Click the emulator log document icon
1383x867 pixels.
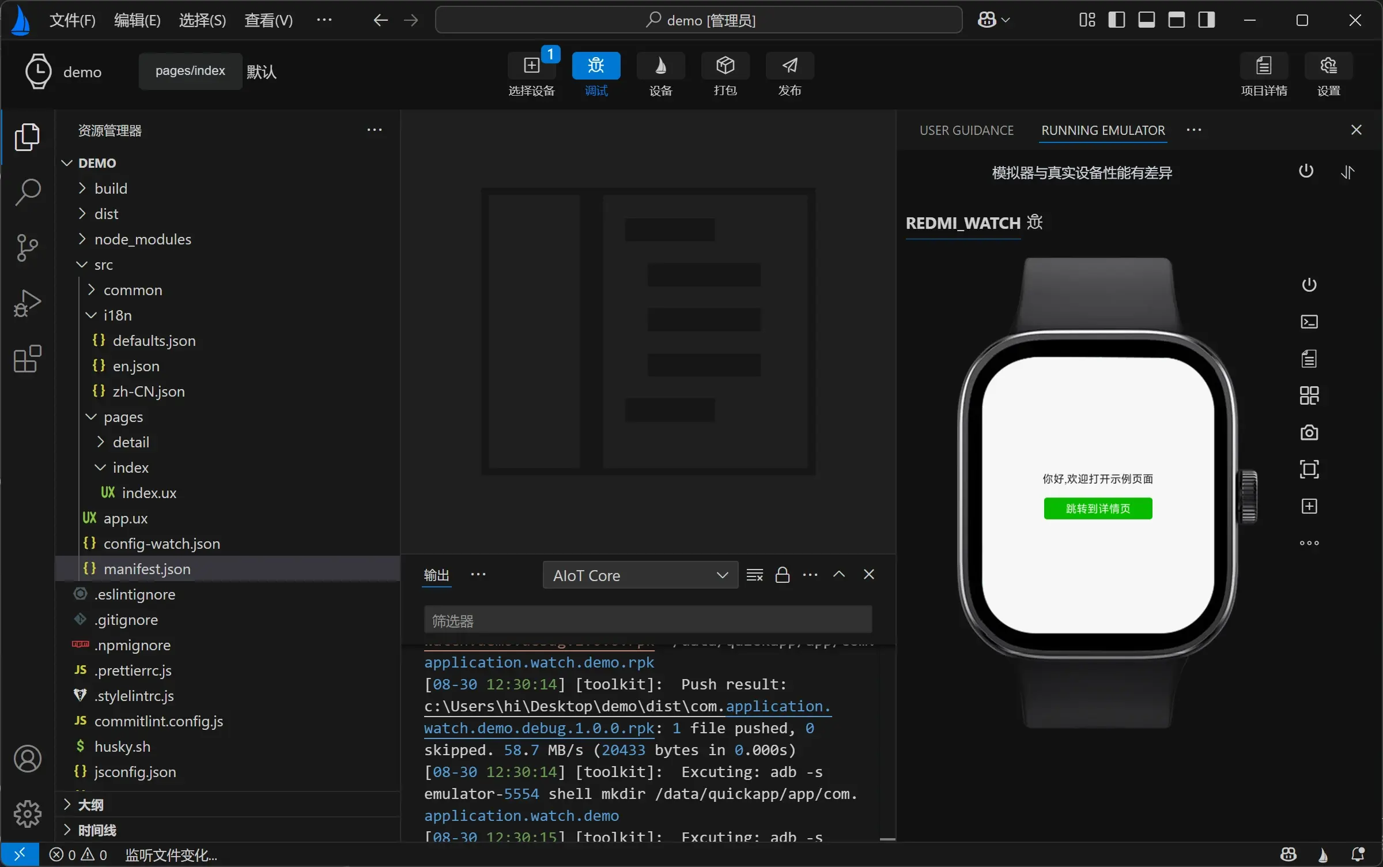click(x=1309, y=359)
